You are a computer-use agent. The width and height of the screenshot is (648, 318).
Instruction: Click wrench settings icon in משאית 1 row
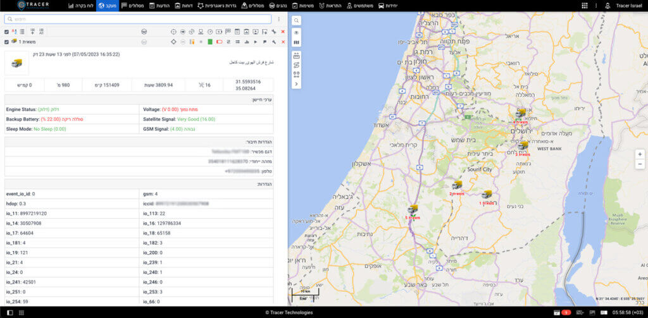[x=273, y=42]
